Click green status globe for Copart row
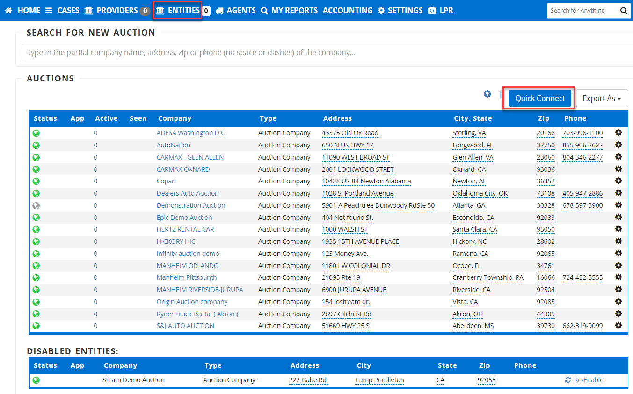This screenshot has height=394, width=633. click(x=36, y=181)
